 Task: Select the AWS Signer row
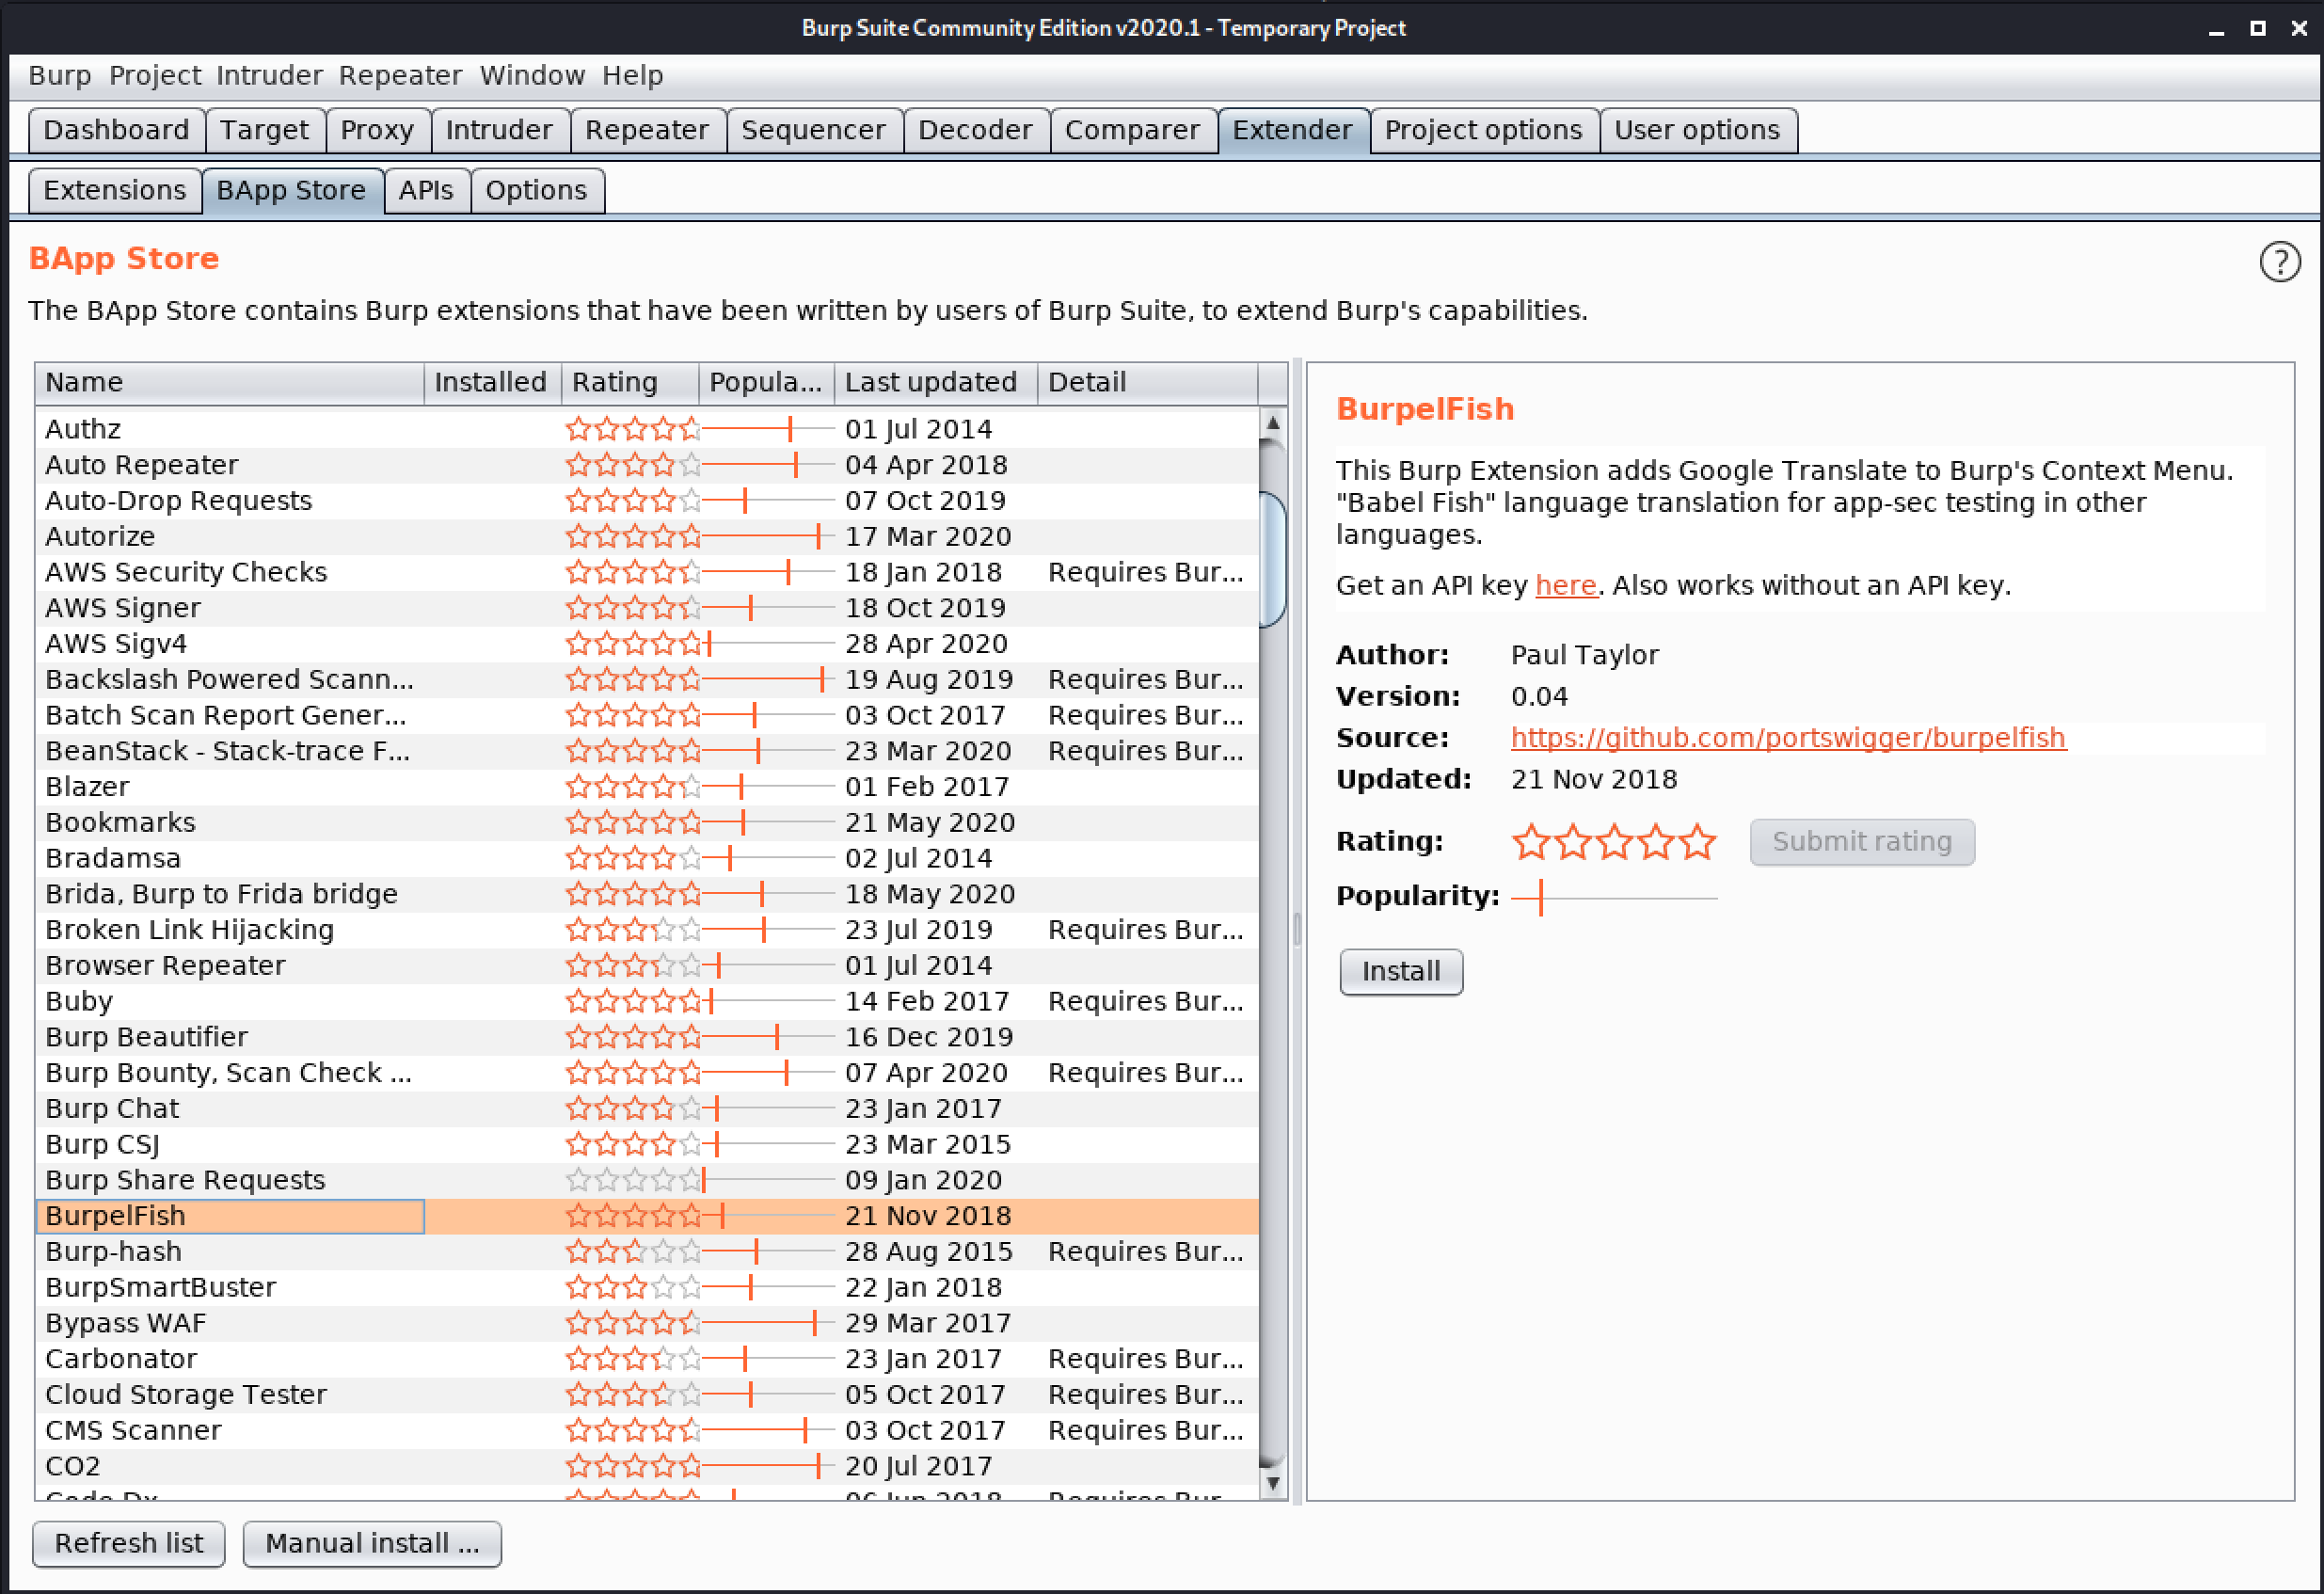646,608
